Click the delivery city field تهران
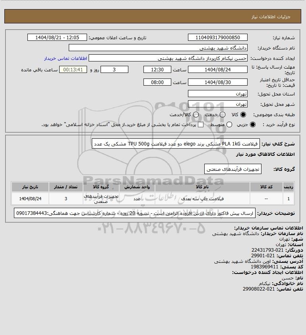 pyautogui.click(x=217, y=104)
